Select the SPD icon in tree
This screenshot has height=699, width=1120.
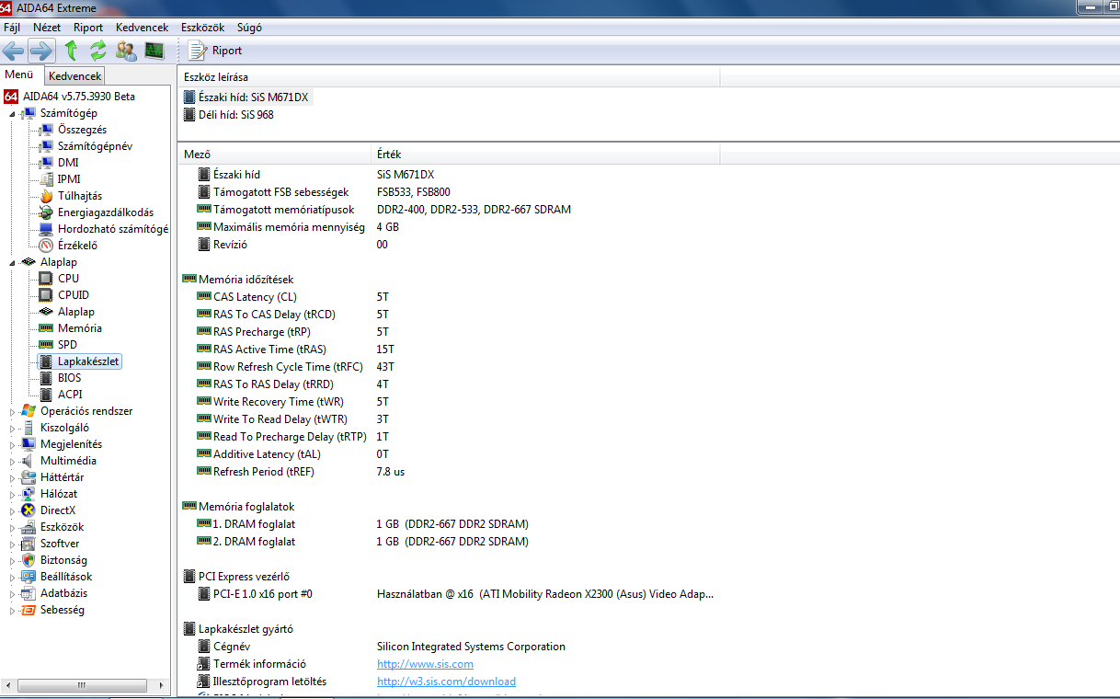pyautogui.click(x=46, y=345)
